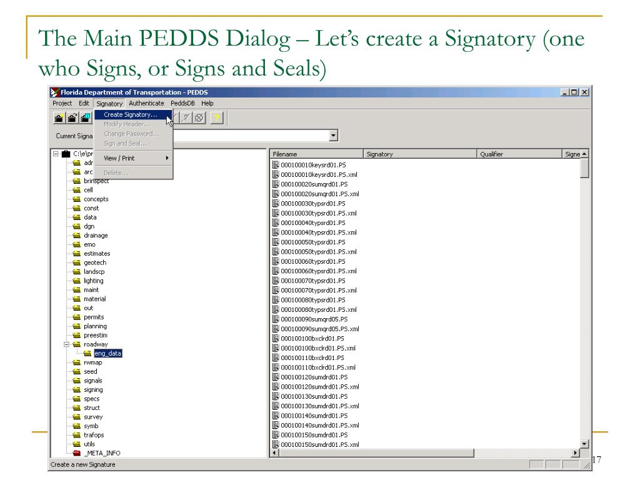640x480 pixels.
Task: Click file icon beside 000100050typsrd01.PS
Action: 276,242
